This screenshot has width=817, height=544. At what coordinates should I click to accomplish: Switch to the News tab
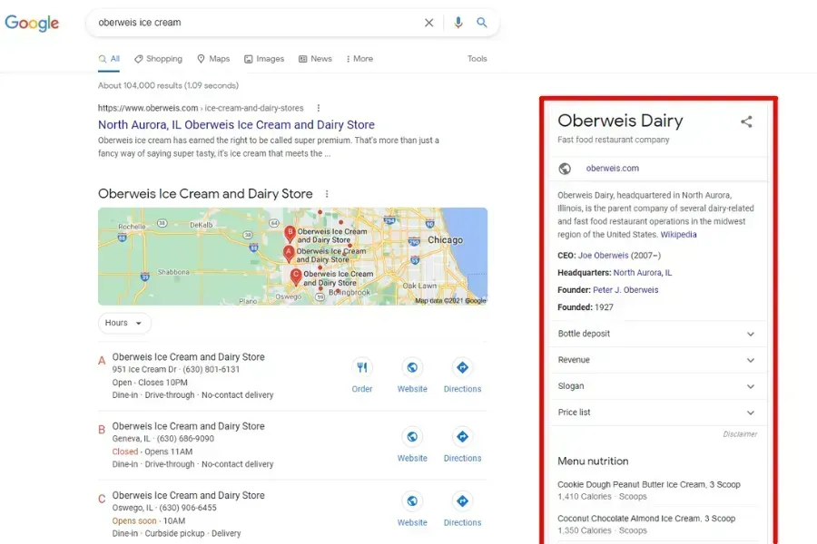tap(315, 58)
